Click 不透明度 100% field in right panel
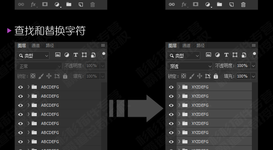Image resolution: width=273 pixels, height=150 pixels. click(x=244, y=66)
